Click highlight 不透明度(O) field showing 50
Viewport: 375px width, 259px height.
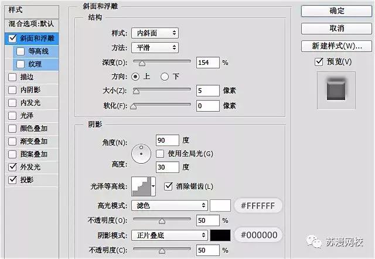[x=208, y=220]
